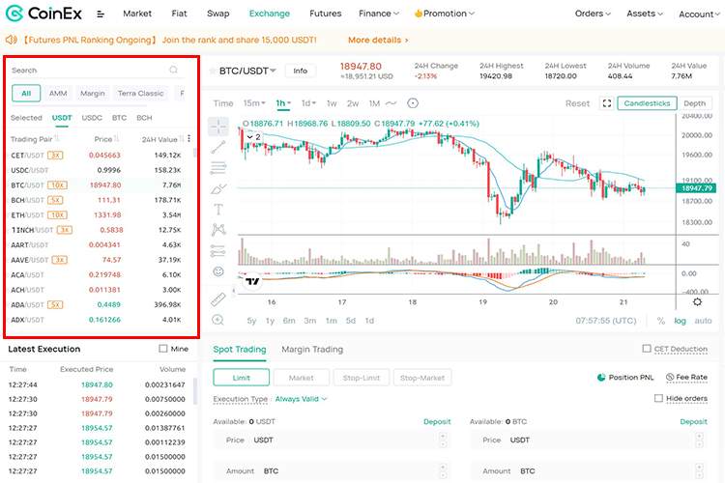Toggle percent scale on chart
725x483 pixels.
(661, 321)
